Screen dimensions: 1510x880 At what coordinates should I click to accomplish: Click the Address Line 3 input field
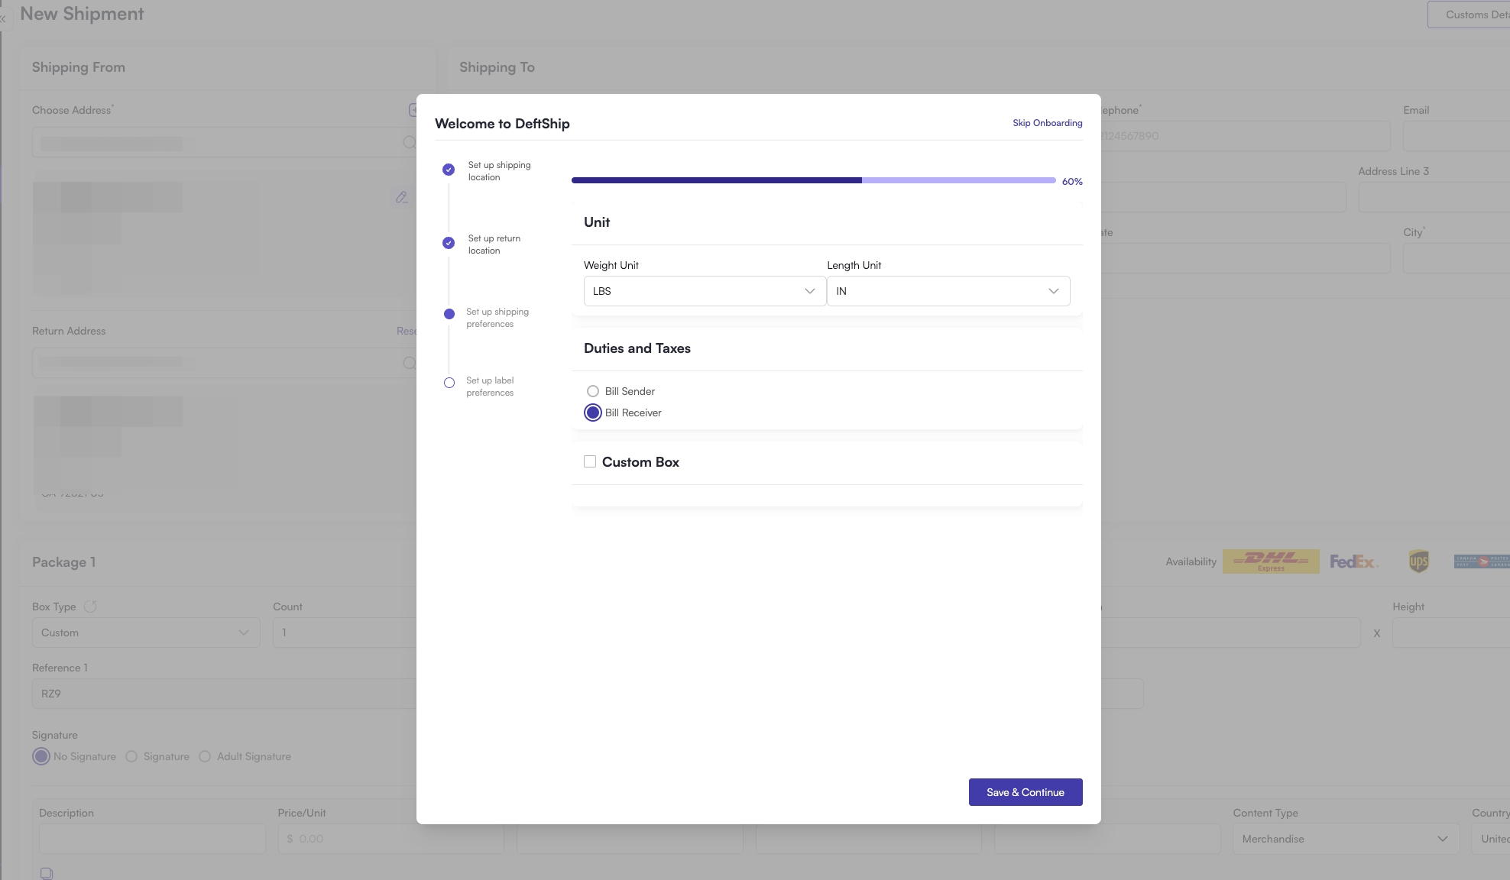click(1434, 197)
